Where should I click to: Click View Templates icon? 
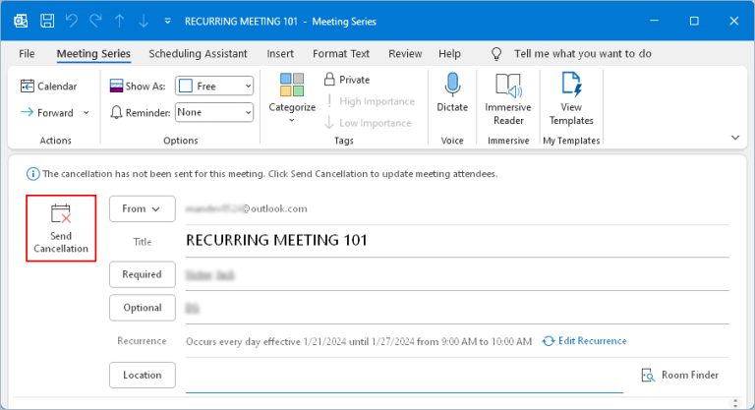click(x=571, y=99)
